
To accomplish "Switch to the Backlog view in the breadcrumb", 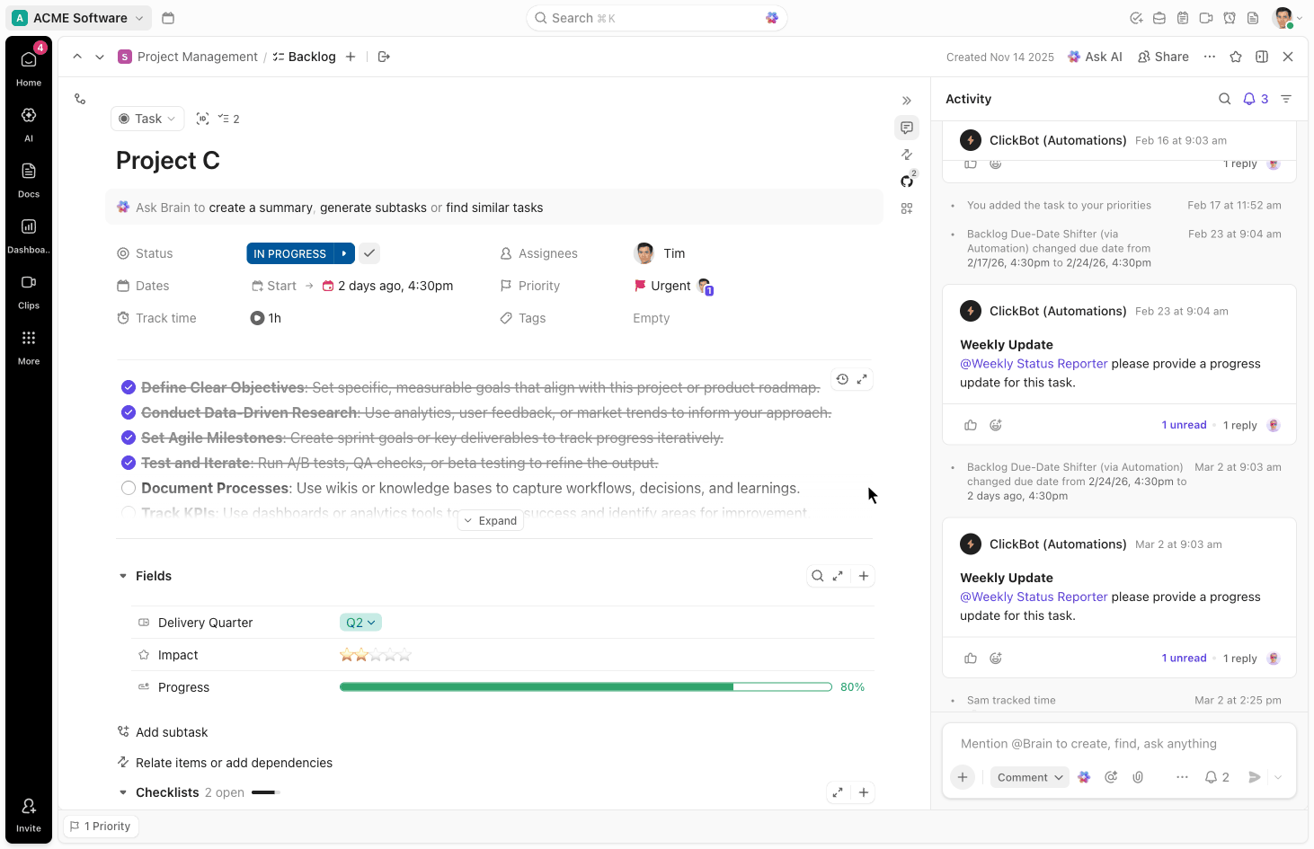I will coord(312,56).
